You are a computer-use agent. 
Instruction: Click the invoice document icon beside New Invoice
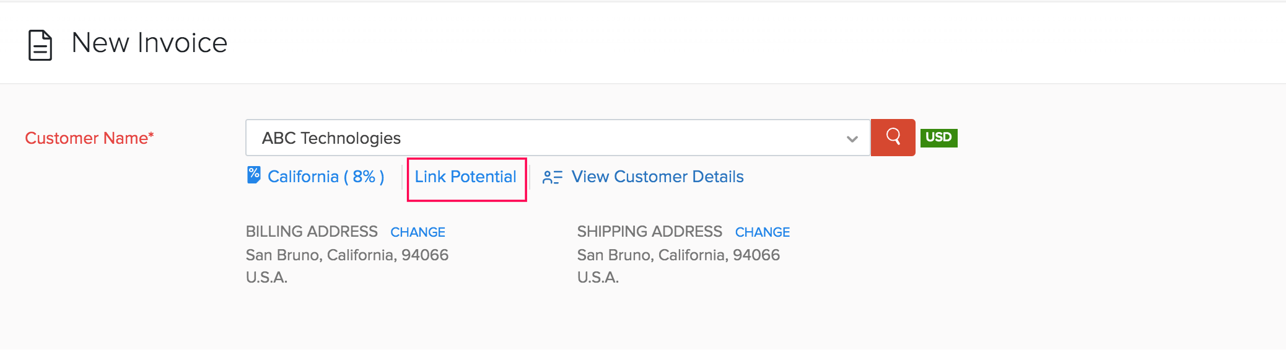(x=40, y=45)
